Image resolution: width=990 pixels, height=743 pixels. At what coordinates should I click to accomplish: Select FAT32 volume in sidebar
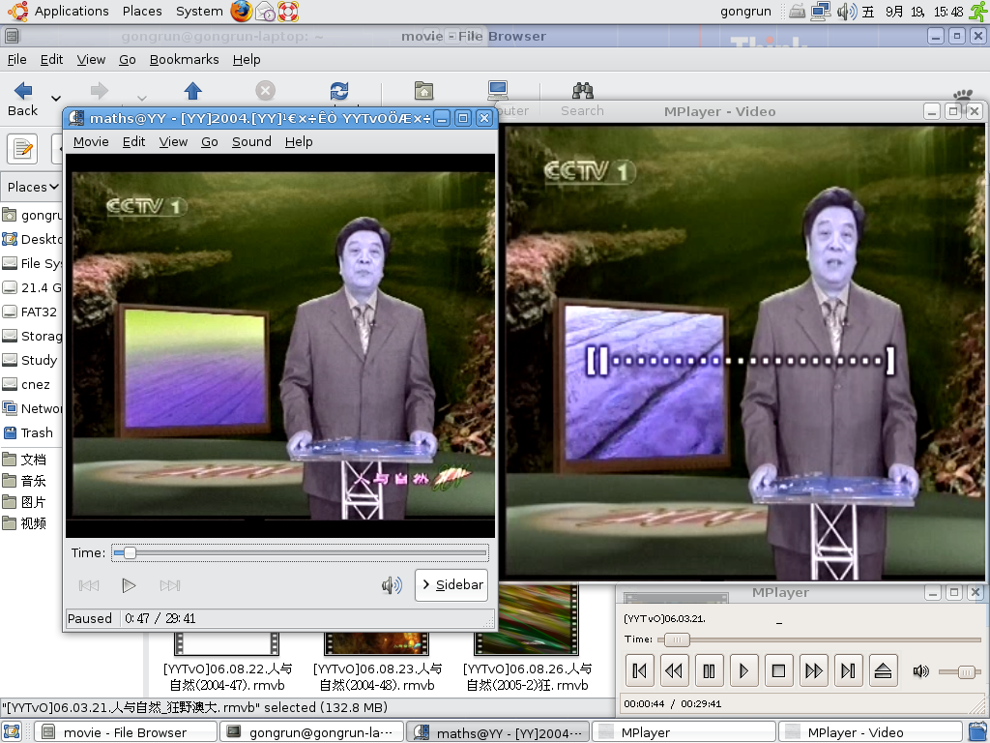(39, 312)
